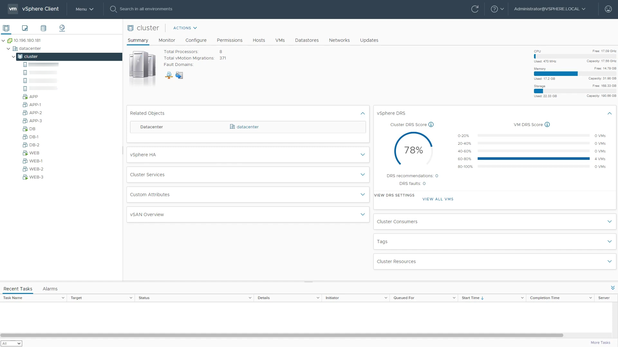Click the 60-80% VM DRS Score bar
Viewport: 618px width, 347px height.
click(x=534, y=159)
